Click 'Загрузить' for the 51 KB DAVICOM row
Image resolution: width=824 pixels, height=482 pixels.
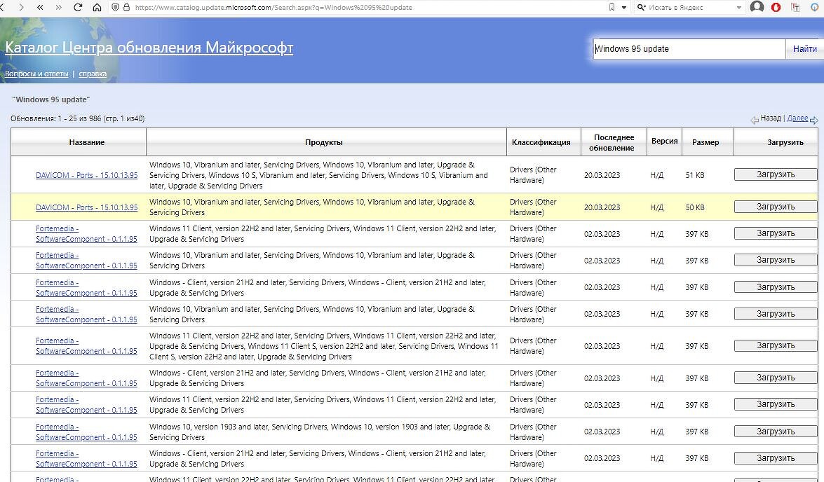click(x=776, y=174)
